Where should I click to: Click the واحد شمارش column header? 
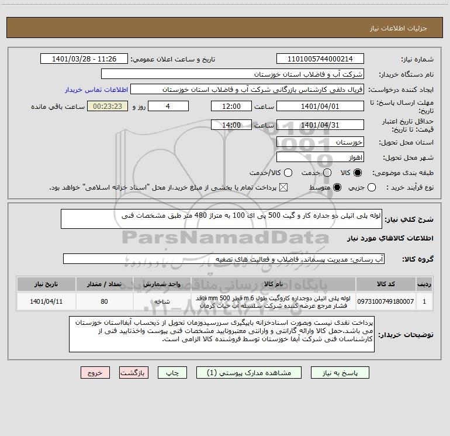coord(162,284)
